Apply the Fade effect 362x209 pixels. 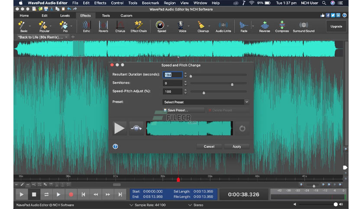[244, 26]
